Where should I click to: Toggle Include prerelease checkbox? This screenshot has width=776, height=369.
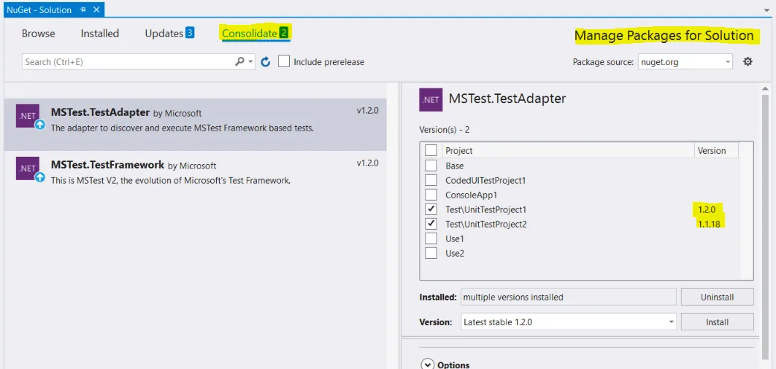[283, 62]
